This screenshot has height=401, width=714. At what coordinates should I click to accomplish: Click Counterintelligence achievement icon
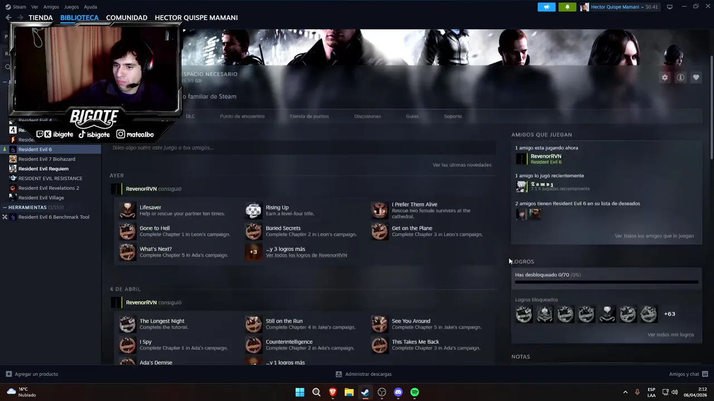253,345
